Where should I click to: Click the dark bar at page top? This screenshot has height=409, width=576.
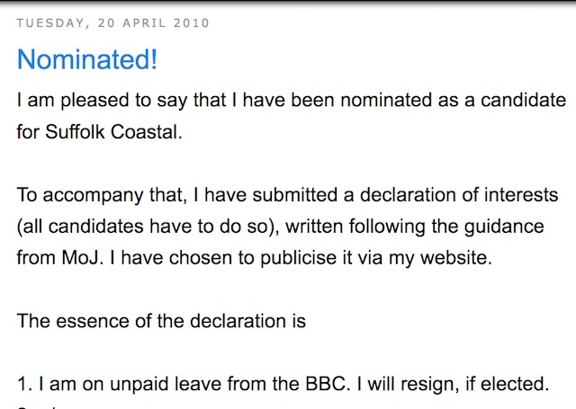pos(288,3)
